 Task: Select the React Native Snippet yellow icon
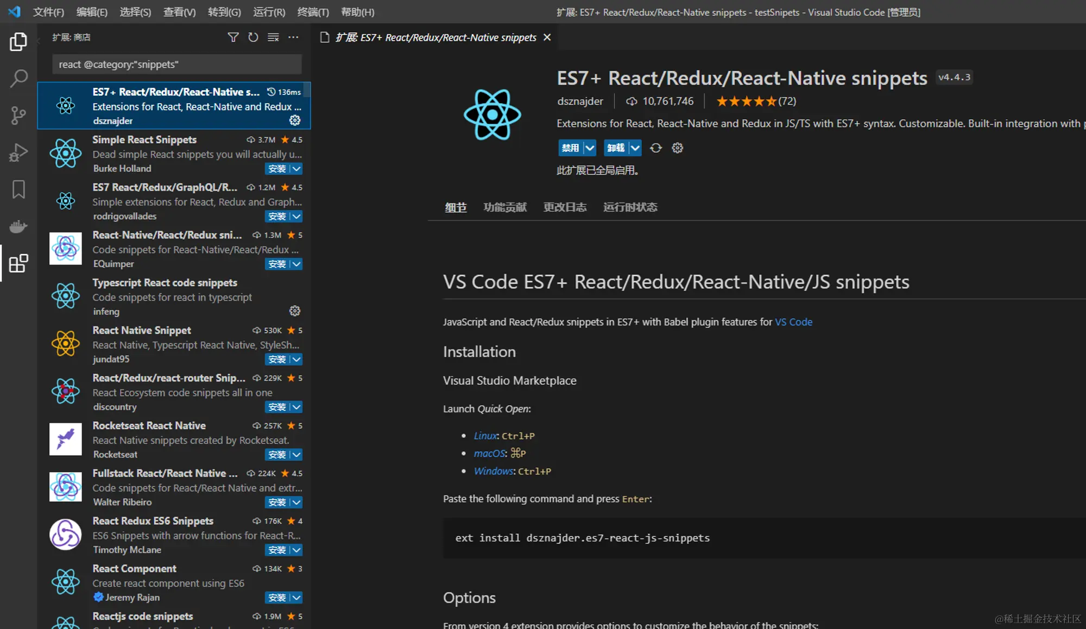tap(66, 344)
